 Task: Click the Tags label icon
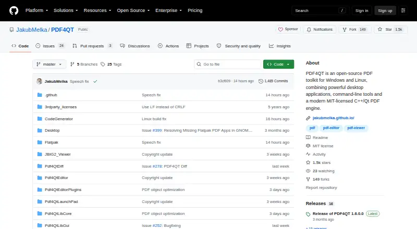[x=103, y=65]
